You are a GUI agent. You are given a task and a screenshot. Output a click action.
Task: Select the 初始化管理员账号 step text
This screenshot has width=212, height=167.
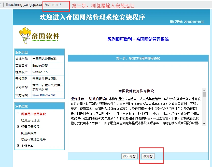[x=33, y=139]
